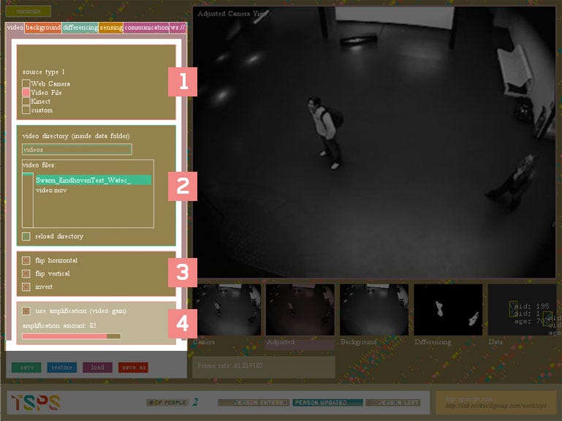Toggle the Video File source checkbox
The height and width of the screenshot is (421, 562).
26,93
